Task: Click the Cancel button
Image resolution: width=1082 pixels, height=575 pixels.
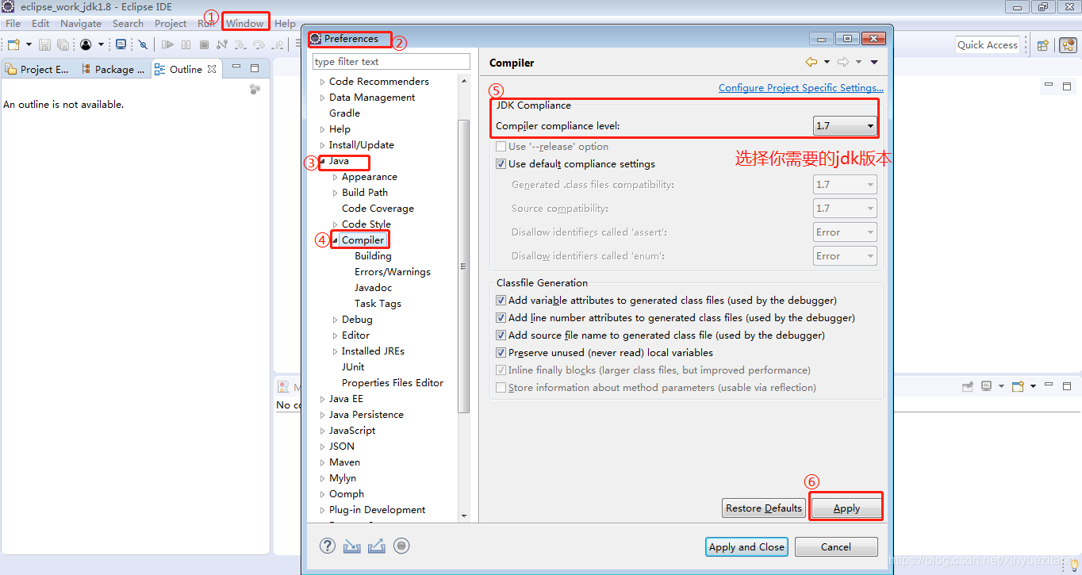Action: (x=836, y=546)
